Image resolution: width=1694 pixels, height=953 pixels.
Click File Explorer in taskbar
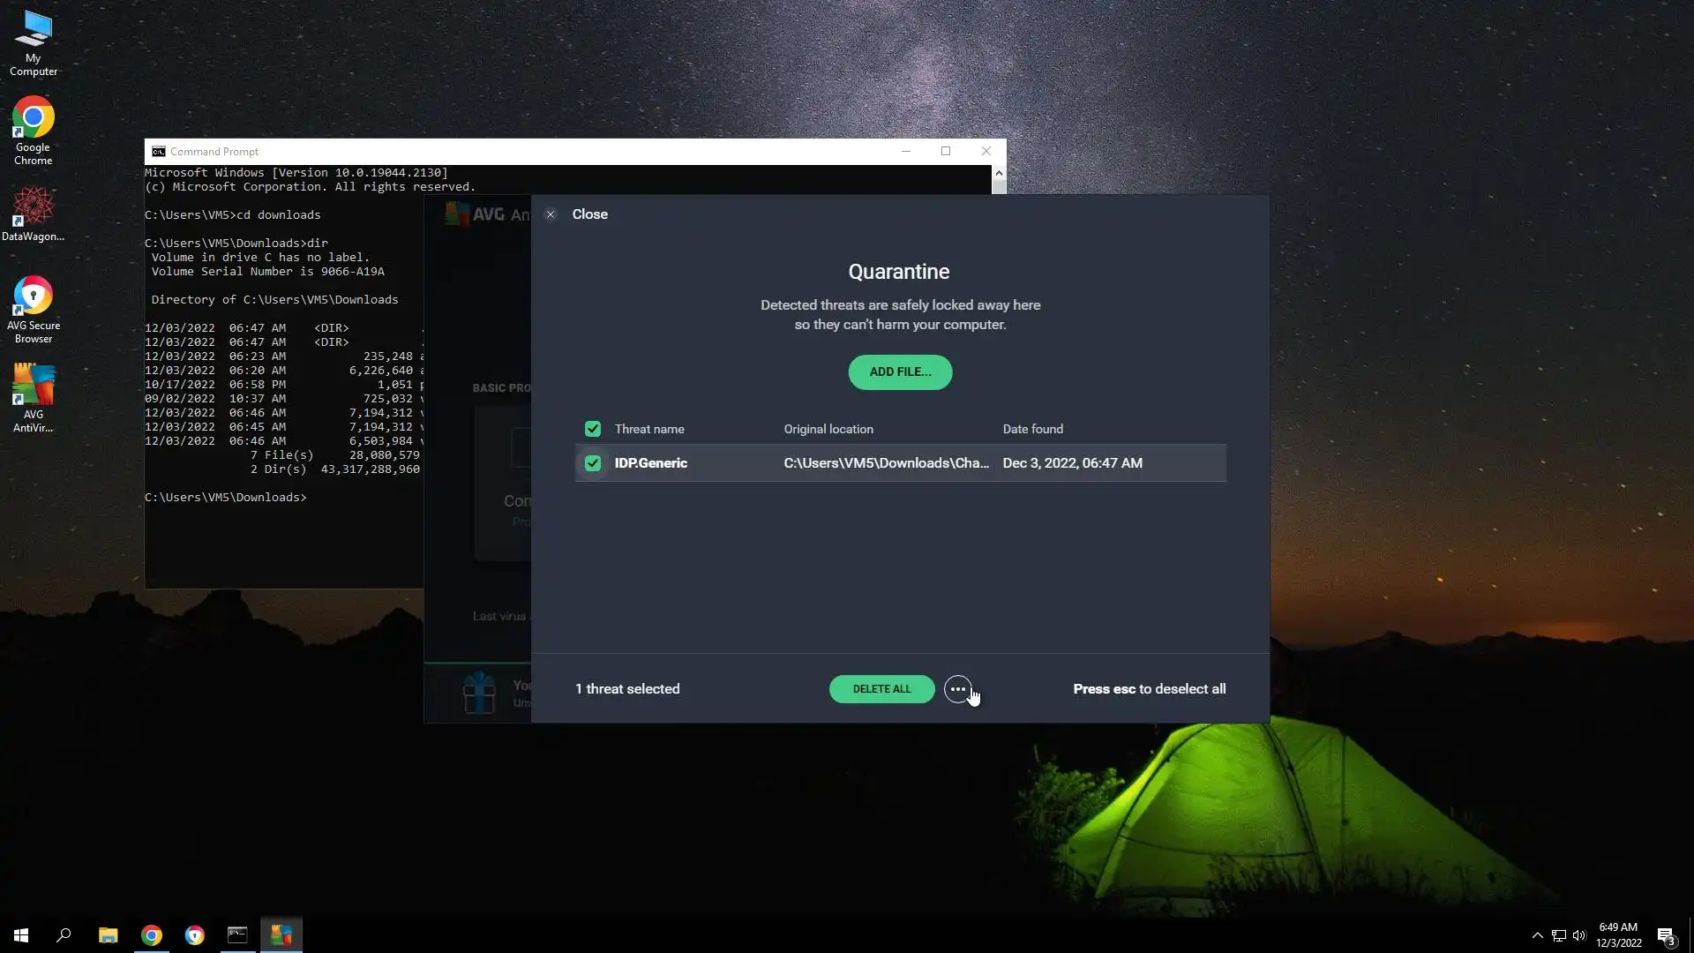click(108, 935)
